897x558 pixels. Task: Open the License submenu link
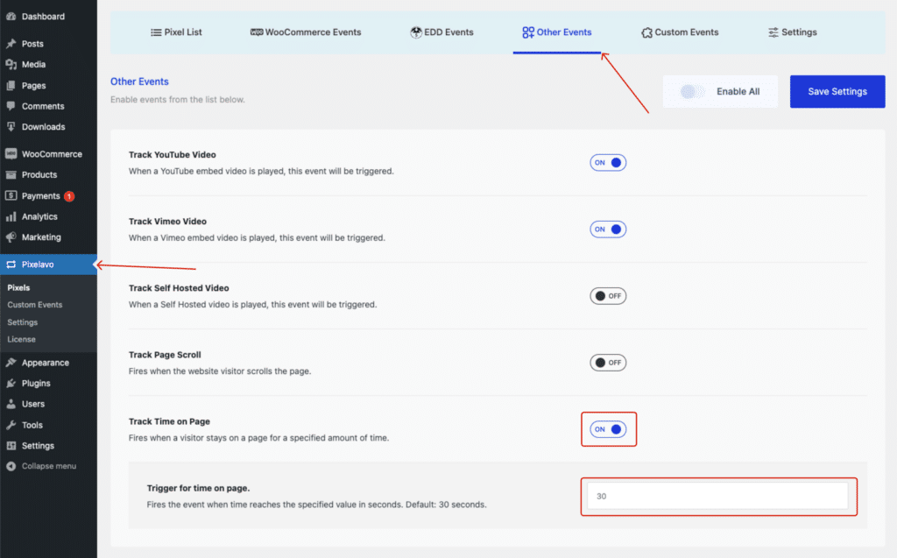click(x=22, y=339)
